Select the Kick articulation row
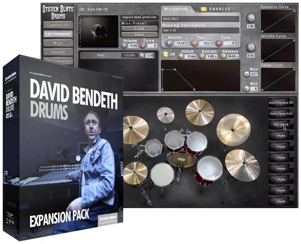Viewport: 301px width, 244px height. (x=117, y=55)
